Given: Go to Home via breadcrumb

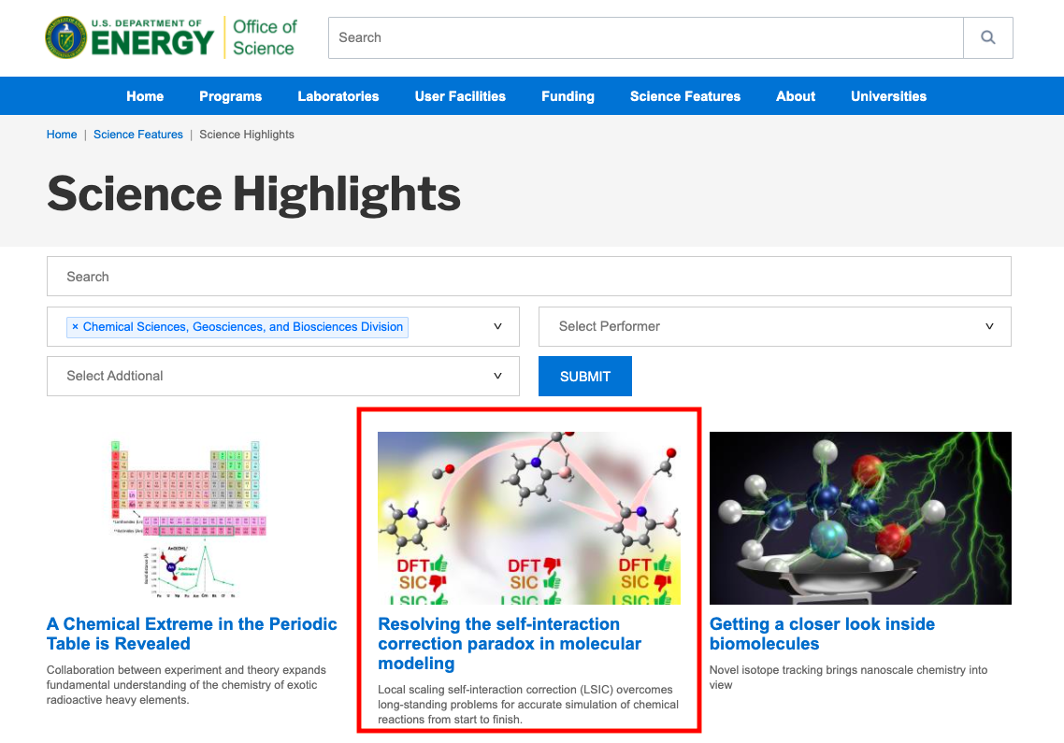Looking at the screenshot, I should coord(62,135).
